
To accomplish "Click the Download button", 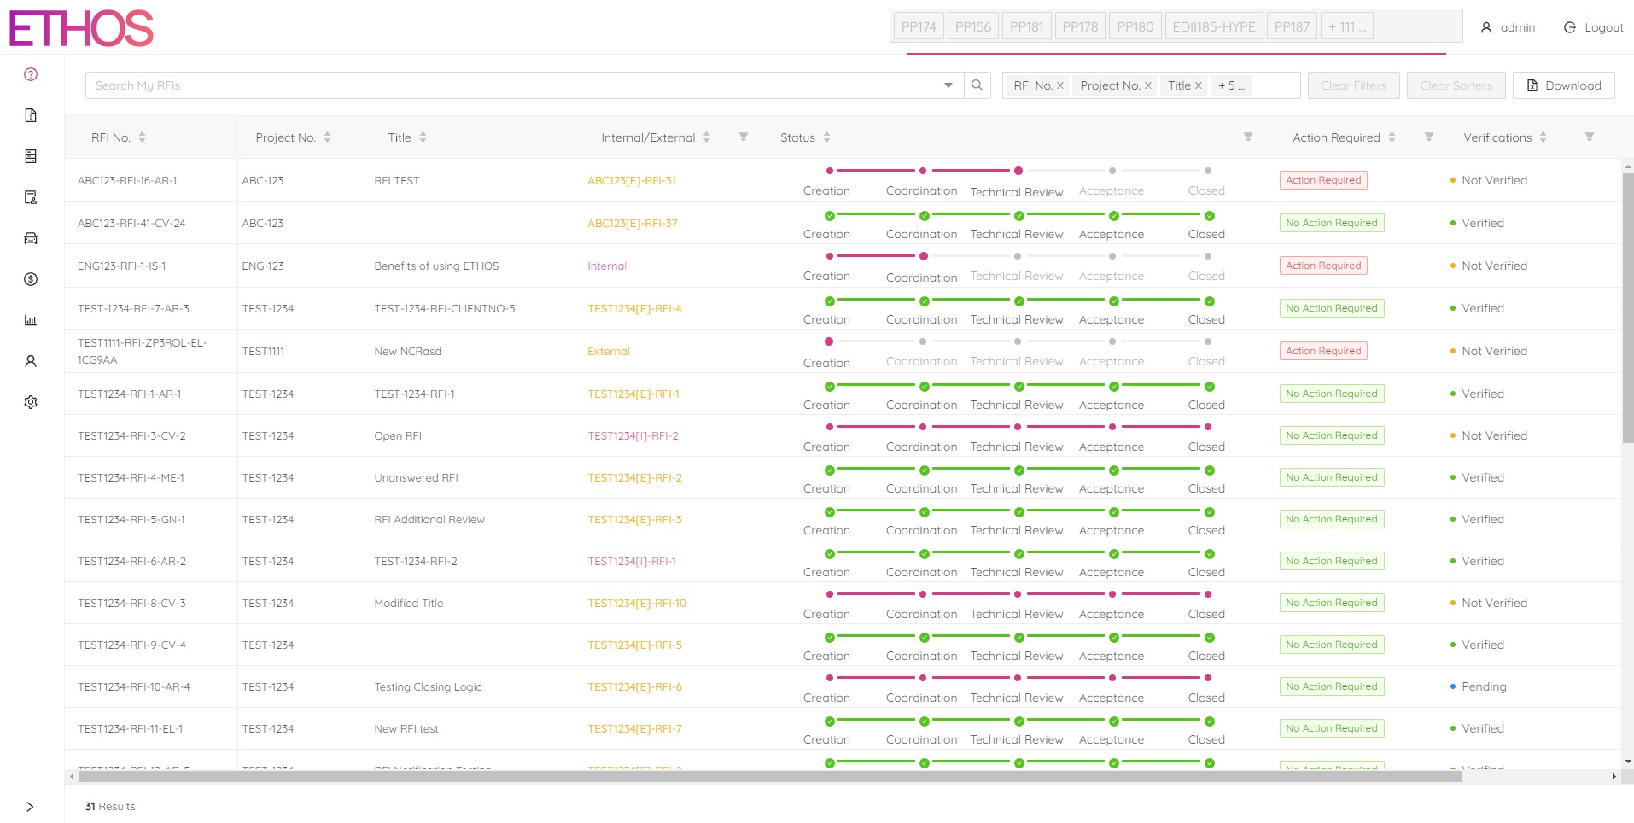I will (x=1563, y=85).
